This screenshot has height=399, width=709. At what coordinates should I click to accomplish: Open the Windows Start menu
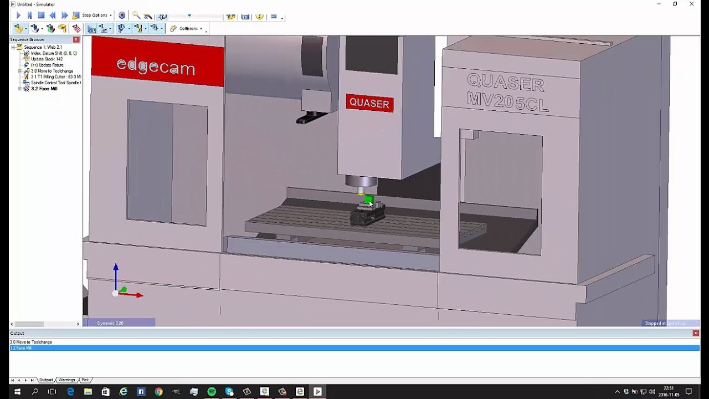click(17, 392)
